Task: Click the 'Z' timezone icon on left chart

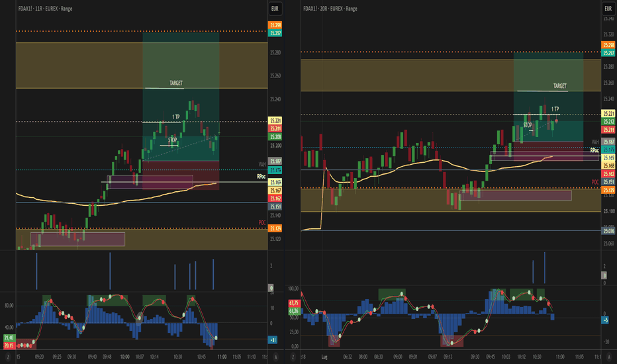Action: point(8,357)
